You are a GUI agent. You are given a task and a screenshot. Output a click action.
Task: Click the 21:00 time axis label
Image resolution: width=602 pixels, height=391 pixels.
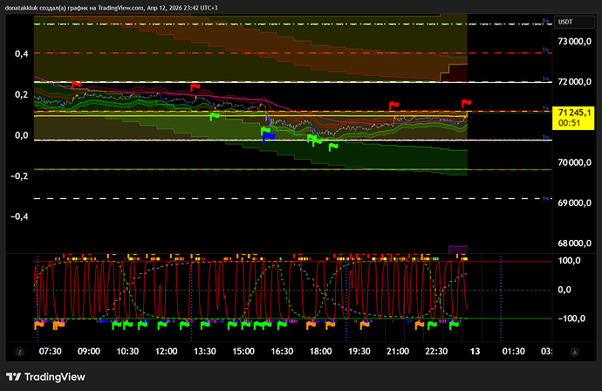click(x=398, y=352)
